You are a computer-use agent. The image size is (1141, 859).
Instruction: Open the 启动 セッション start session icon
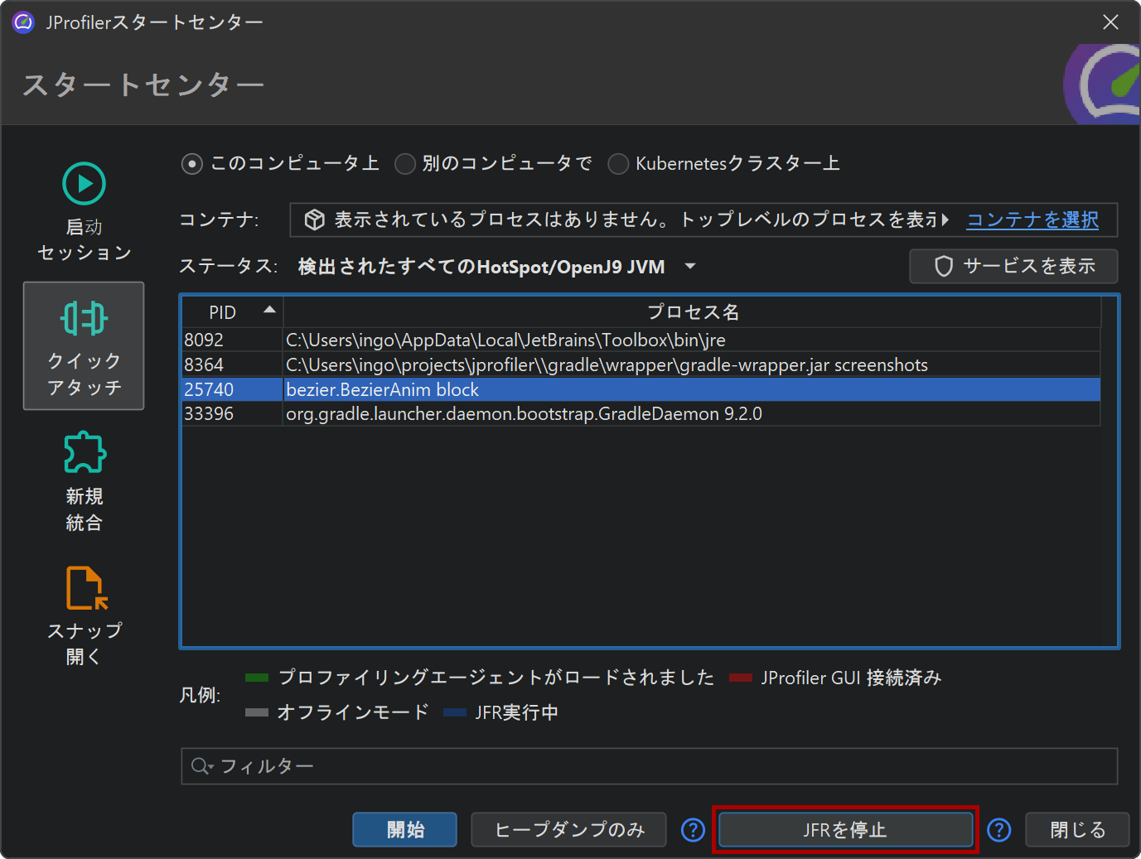coord(84,184)
